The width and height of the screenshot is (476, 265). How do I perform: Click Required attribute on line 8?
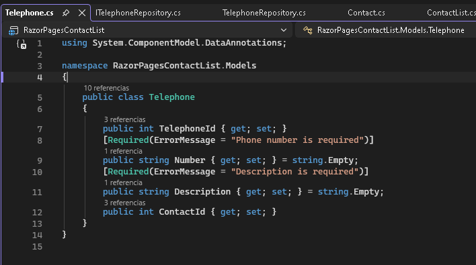tap(128, 140)
